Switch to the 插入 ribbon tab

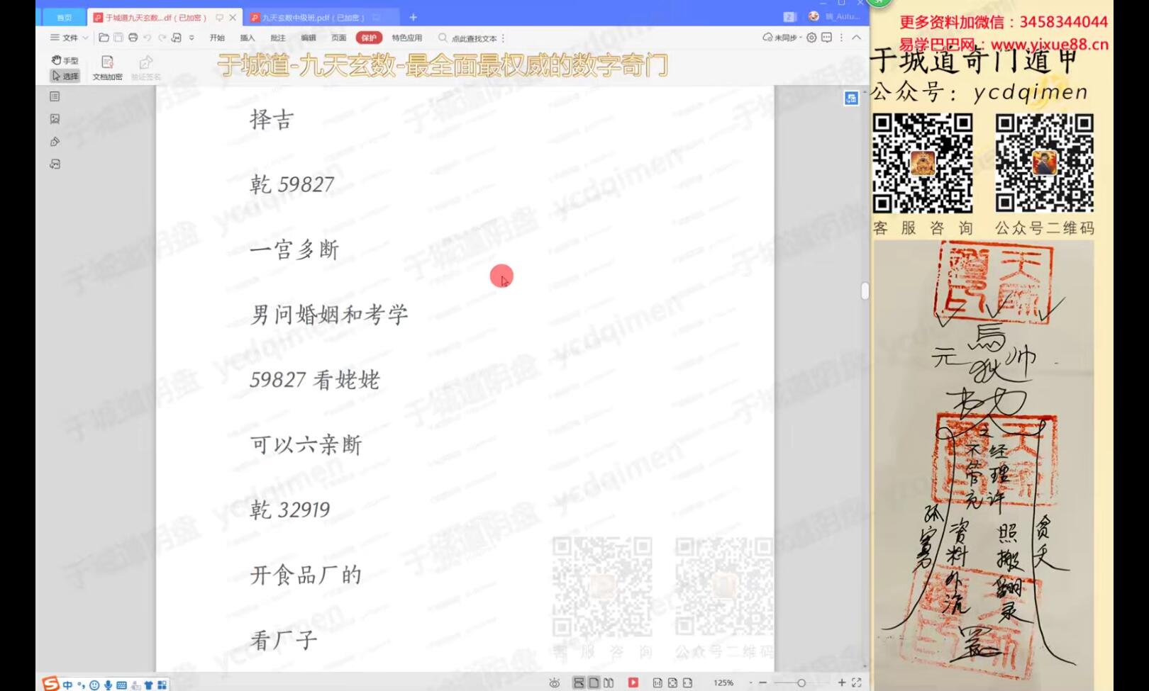248,38
